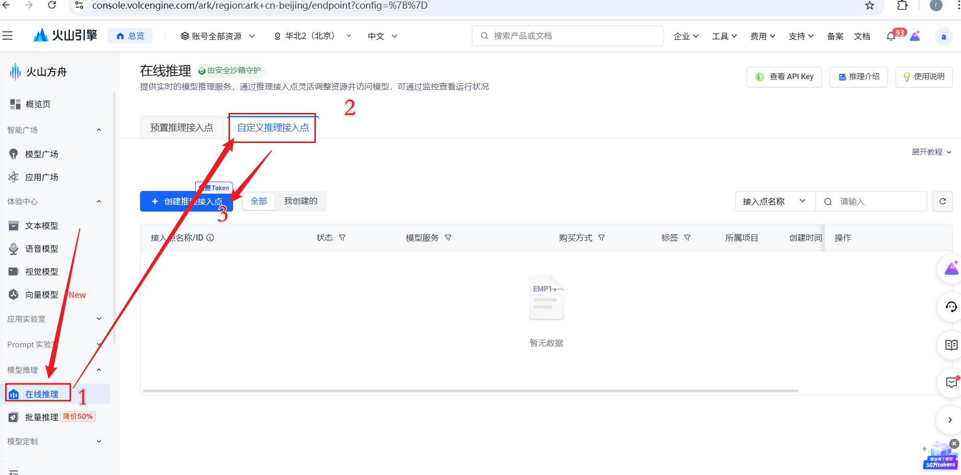Bookmark this page with the star icon
961x475 pixels.
pos(870,6)
